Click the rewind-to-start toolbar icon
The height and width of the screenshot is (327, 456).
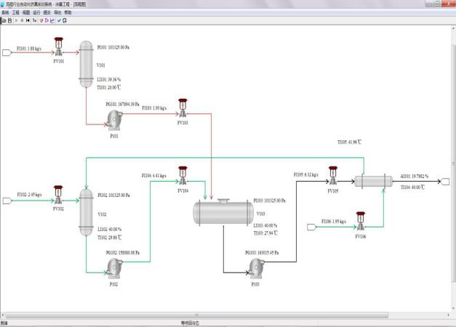click(28, 20)
